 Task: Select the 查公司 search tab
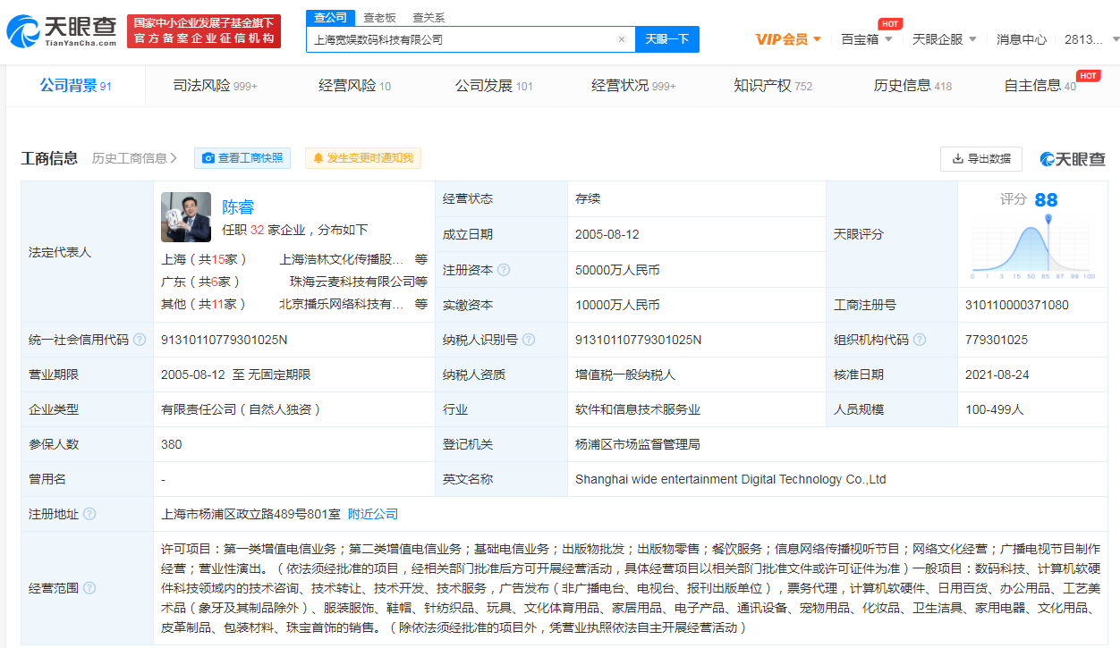331,18
